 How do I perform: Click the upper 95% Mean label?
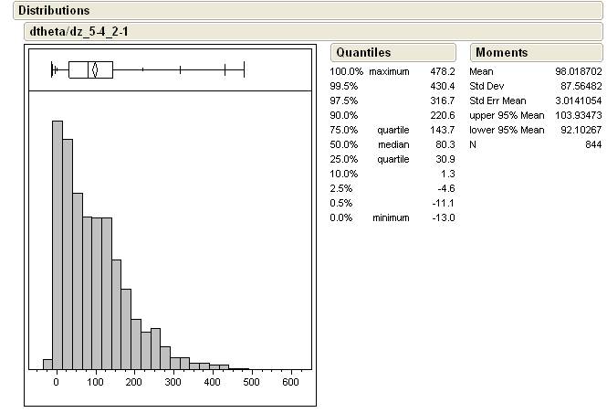click(x=507, y=115)
